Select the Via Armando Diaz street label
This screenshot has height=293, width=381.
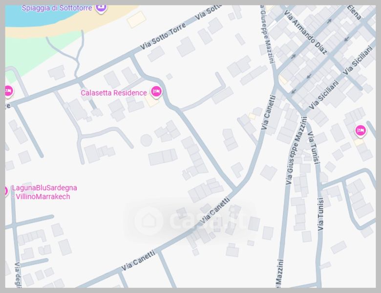pos(305,32)
